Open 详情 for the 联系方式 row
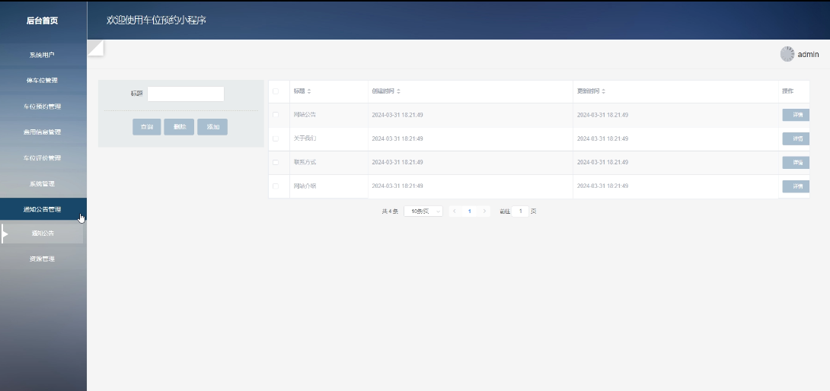This screenshot has width=830, height=391. 796,163
